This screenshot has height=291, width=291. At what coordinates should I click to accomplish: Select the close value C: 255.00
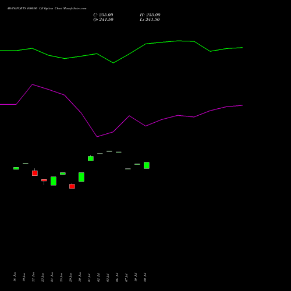[x=103, y=15]
